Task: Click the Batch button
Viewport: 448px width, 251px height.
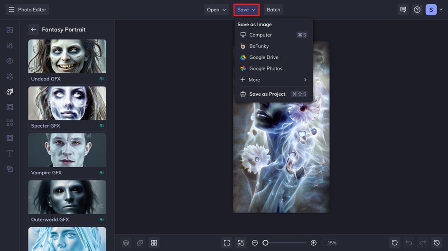Action: coord(273,9)
